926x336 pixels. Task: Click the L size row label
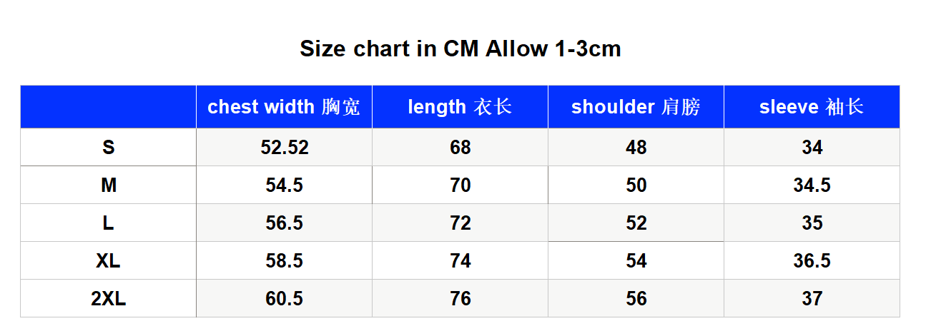pyautogui.click(x=108, y=223)
